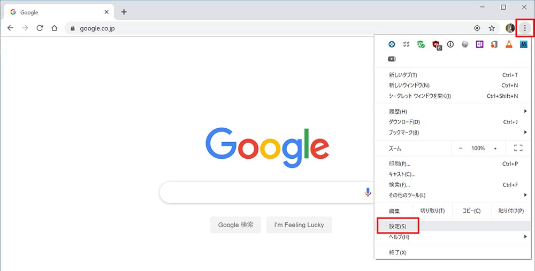This screenshot has width=535, height=271.
Task: Click the circled number one extension icon
Action: click(x=450, y=44)
